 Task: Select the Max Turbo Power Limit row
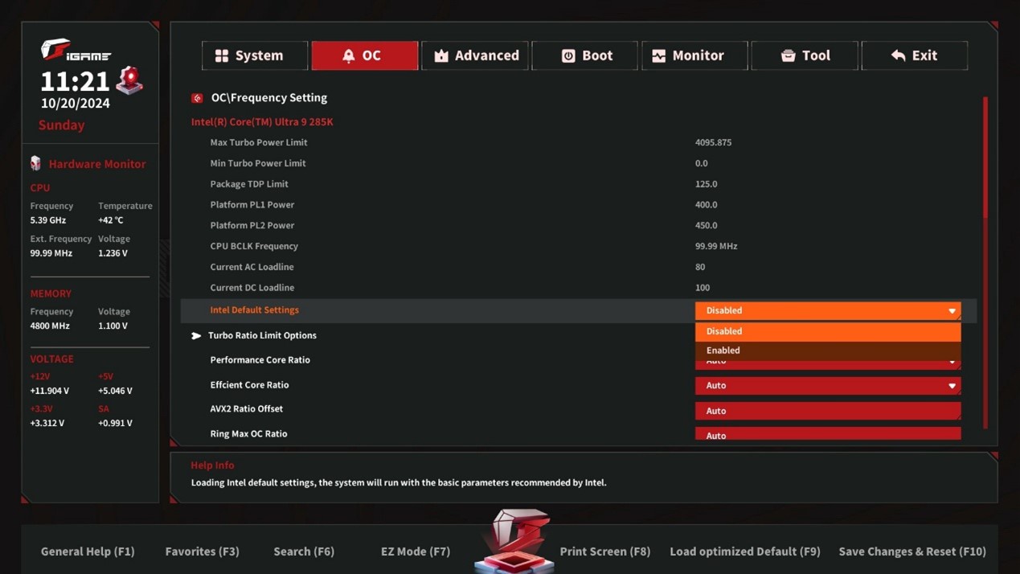click(x=579, y=142)
